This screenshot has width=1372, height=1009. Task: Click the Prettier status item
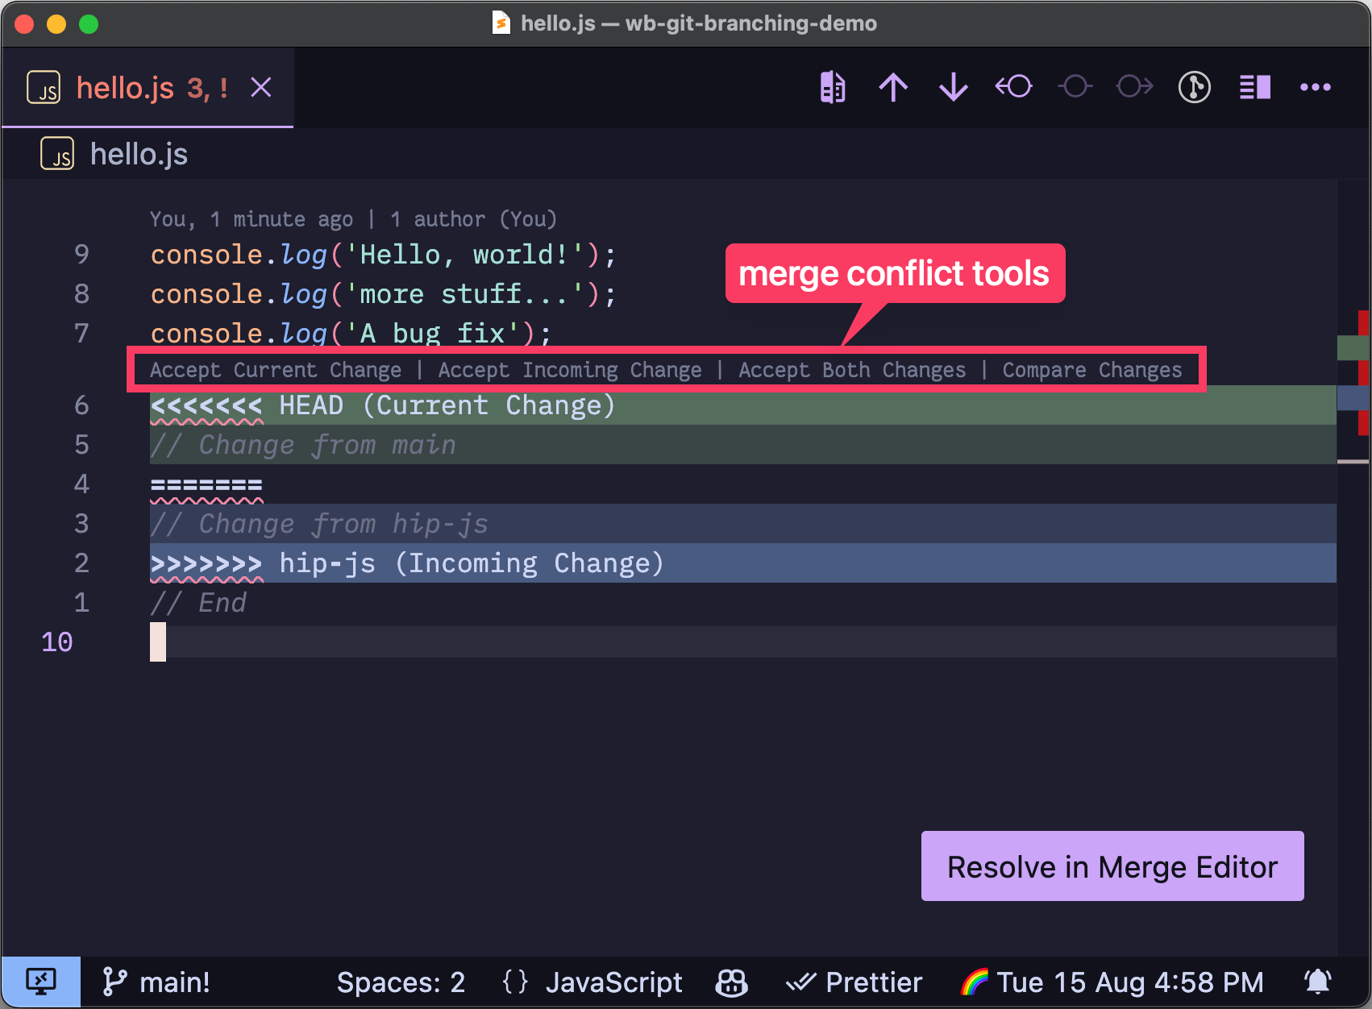click(854, 982)
